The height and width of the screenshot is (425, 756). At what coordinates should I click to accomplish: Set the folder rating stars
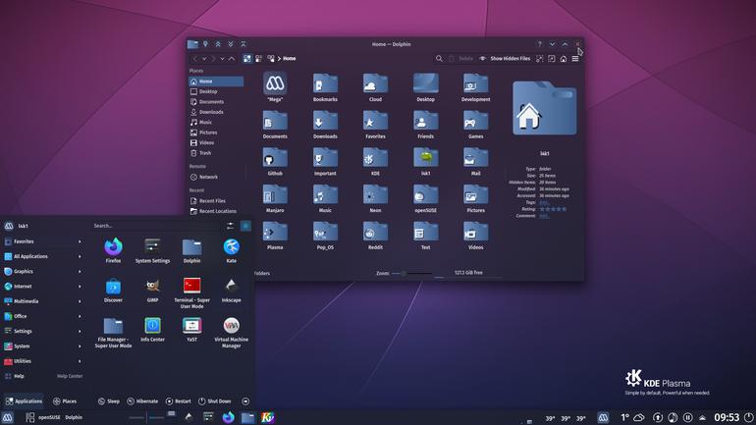[x=553, y=209]
